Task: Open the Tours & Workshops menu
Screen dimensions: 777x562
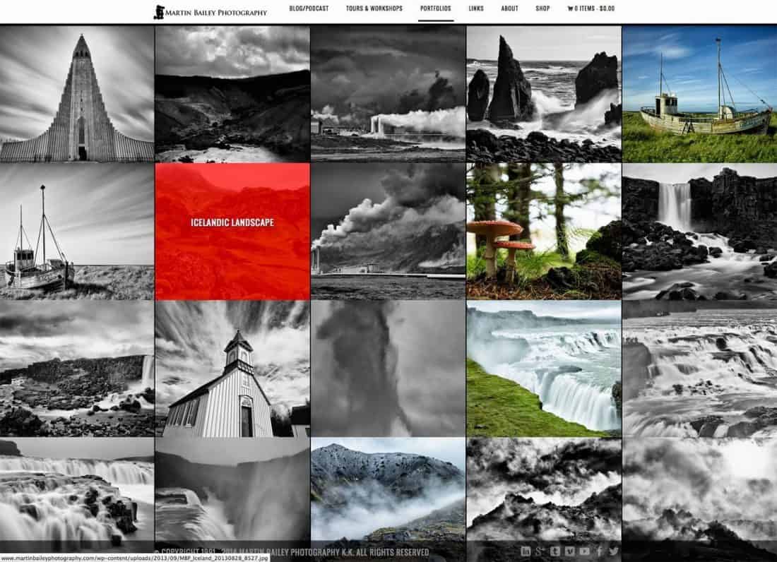Action: [x=374, y=9]
